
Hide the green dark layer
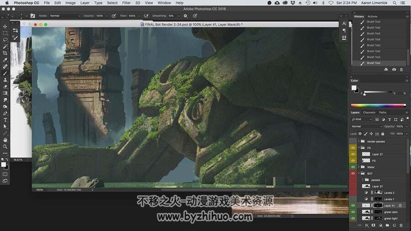353,212
